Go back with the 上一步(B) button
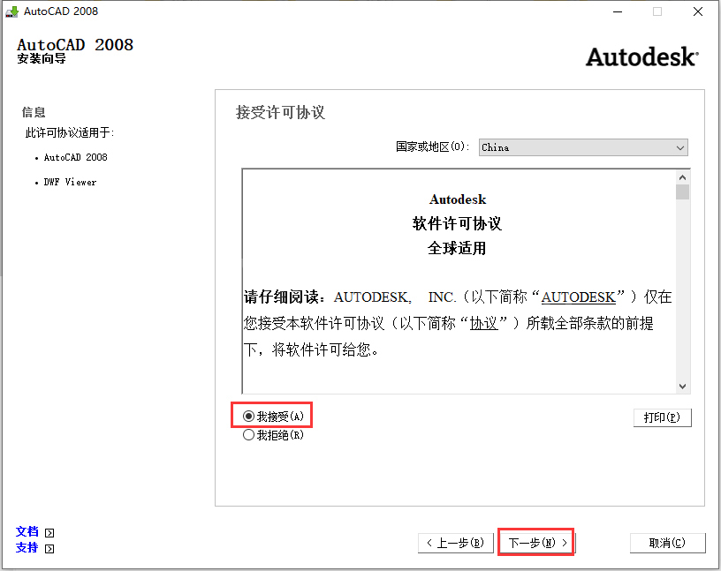Viewport: 721px width, 571px height. point(455,543)
